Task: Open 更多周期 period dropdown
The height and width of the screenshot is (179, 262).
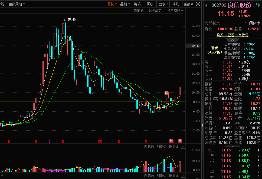Action: point(17,4)
